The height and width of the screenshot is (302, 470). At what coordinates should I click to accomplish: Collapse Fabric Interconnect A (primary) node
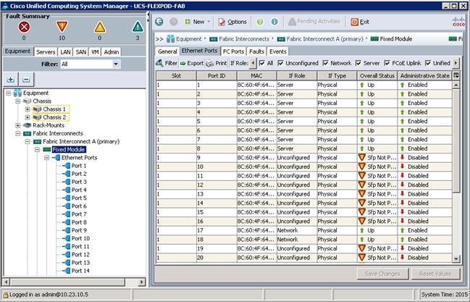[28, 141]
